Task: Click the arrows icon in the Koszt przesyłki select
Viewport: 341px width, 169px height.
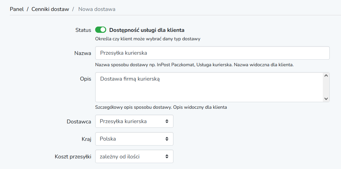Action: coord(167,157)
